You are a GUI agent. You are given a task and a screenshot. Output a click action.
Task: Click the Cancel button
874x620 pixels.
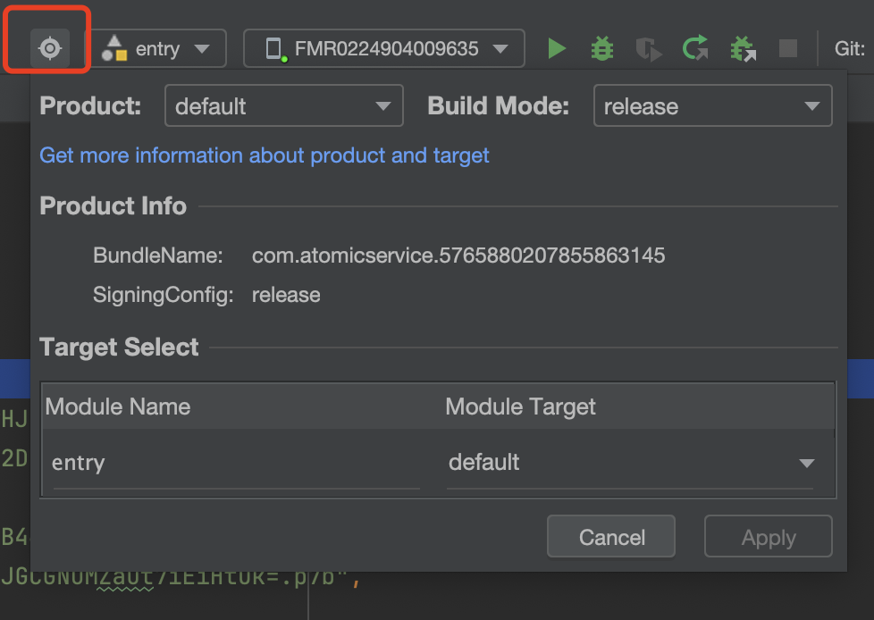pos(611,536)
